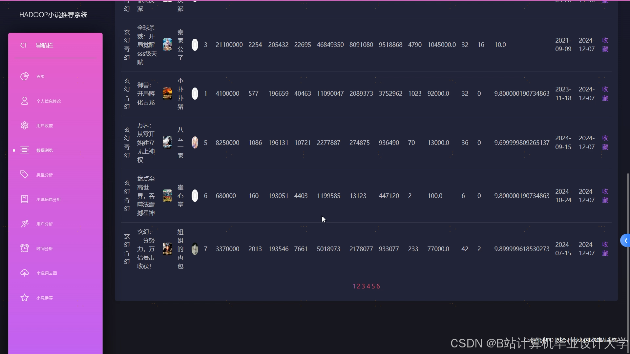Open novel word cloud via cloud icon

point(25,273)
